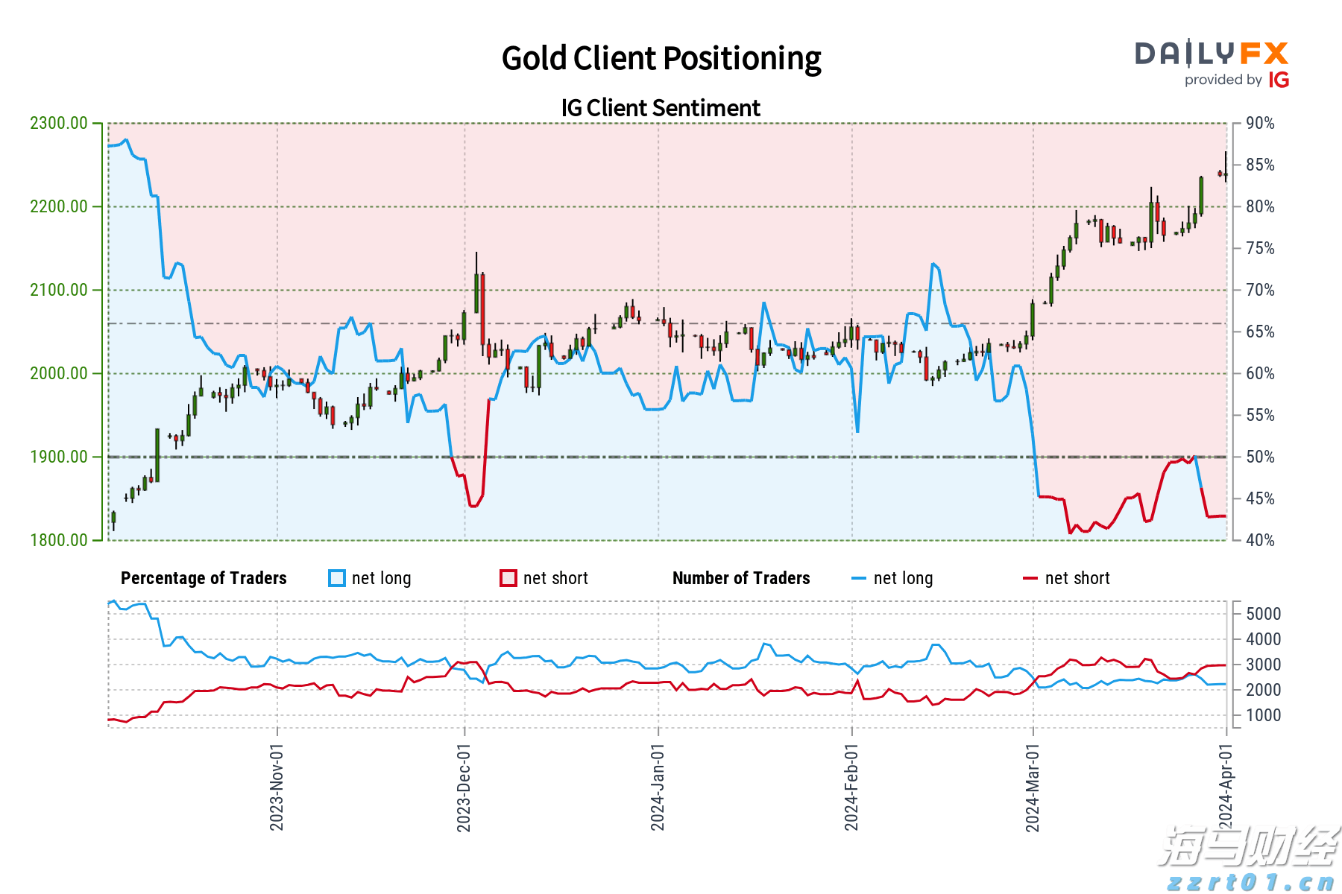Click the 2024-Jan-01 date label
The width and height of the screenshot is (1342, 894).
[x=658, y=787]
